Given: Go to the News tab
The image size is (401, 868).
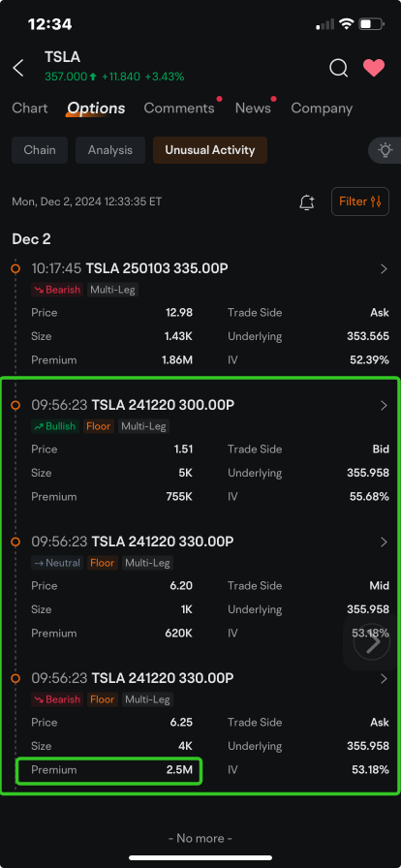Looking at the screenshot, I should [253, 108].
